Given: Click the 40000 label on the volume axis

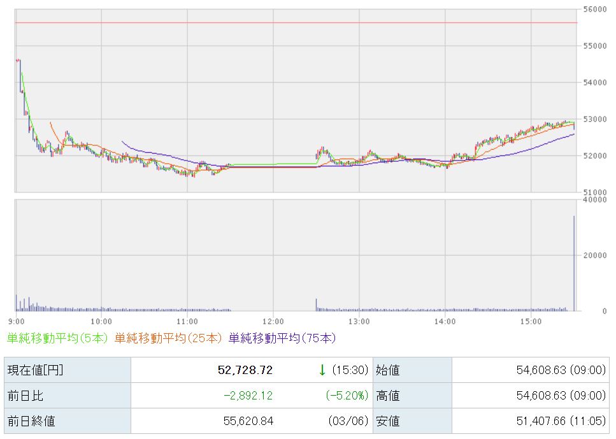Looking at the screenshot, I should 593,199.
